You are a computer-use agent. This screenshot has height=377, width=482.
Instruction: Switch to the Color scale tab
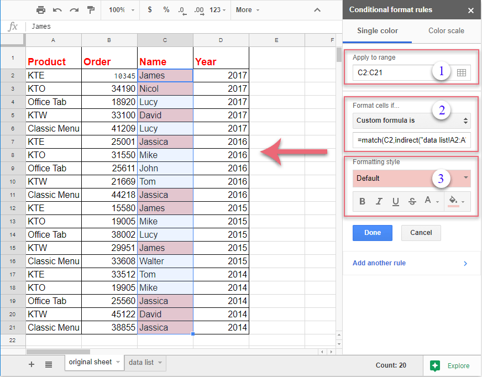point(446,31)
